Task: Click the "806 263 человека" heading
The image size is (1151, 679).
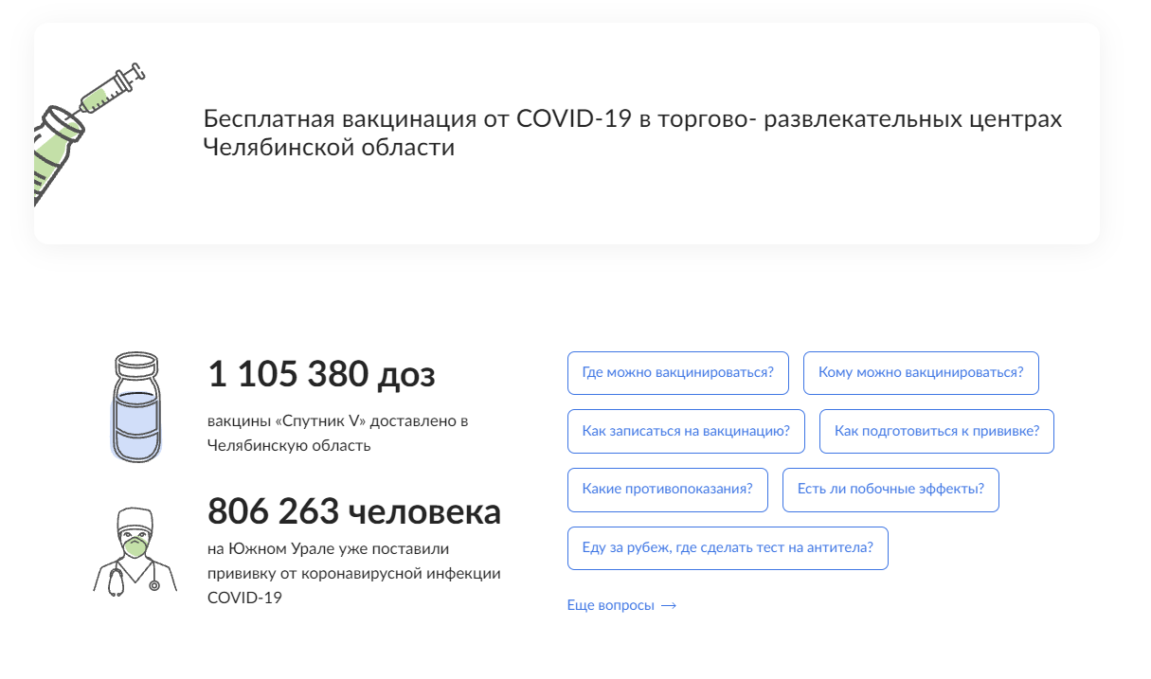Action: pyautogui.click(x=353, y=512)
